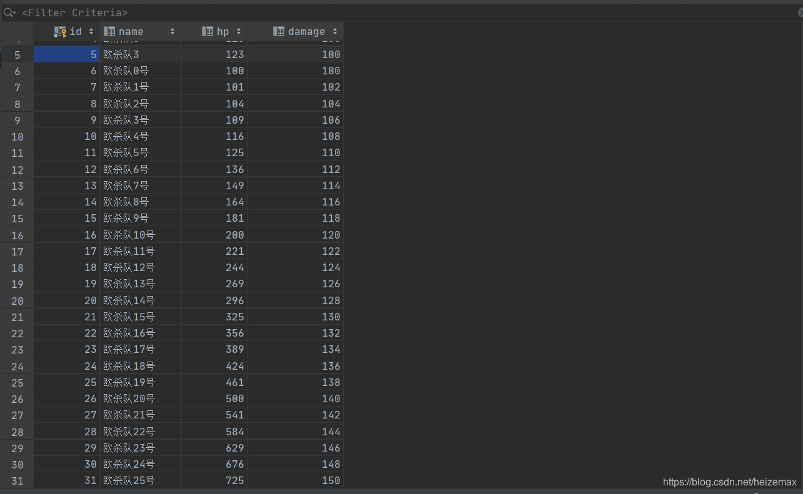The height and width of the screenshot is (494, 803).
Task: Select hp cell with value 123
Action: pyautogui.click(x=214, y=54)
